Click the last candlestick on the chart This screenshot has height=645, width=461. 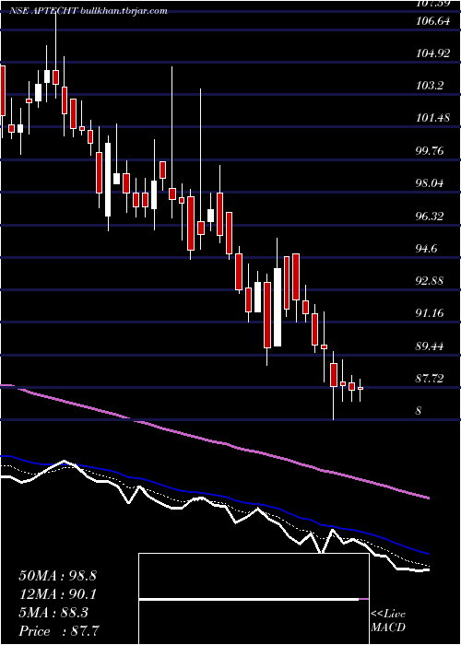(x=361, y=388)
